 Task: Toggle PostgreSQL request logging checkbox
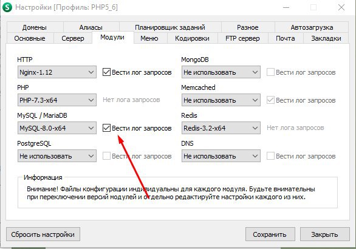(106, 156)
